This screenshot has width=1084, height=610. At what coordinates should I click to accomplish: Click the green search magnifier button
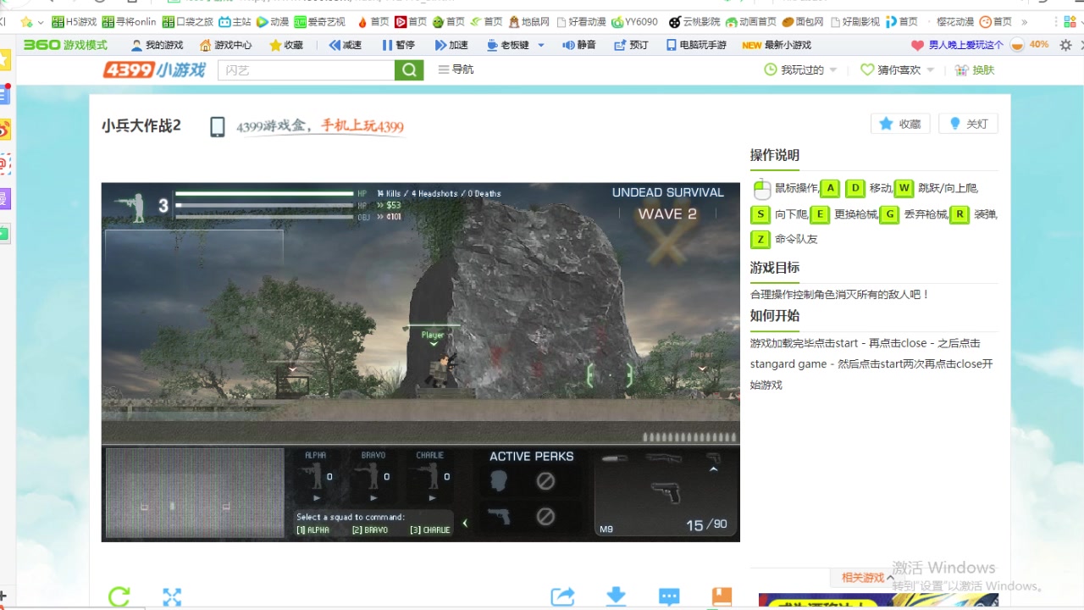(409, 70)
